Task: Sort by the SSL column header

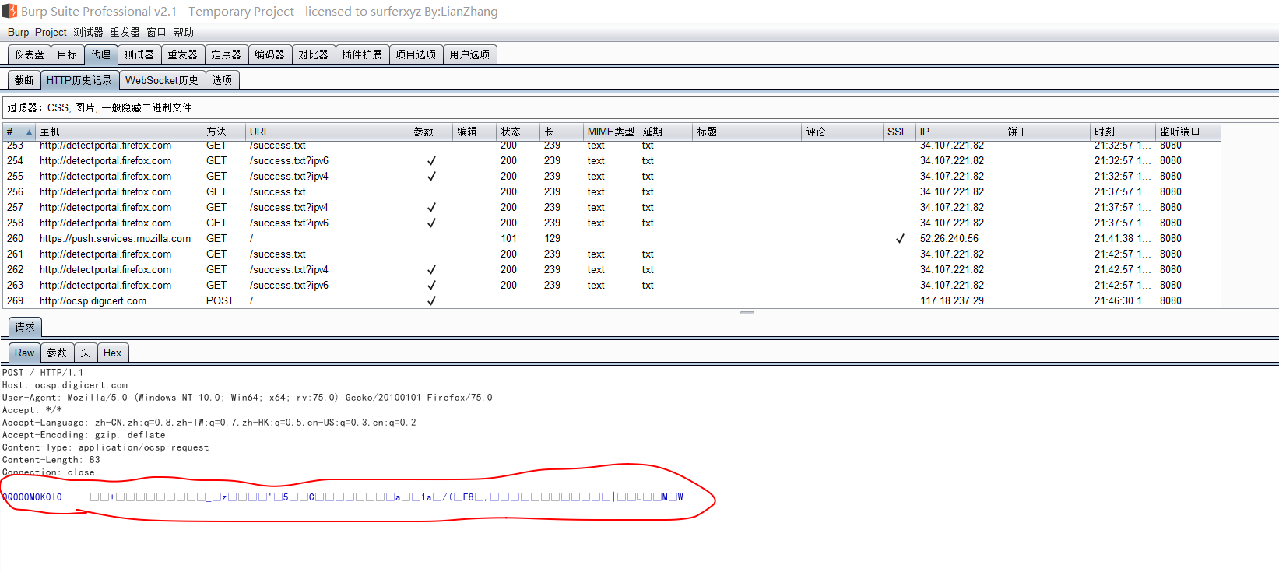Action: tap(898, 132)
